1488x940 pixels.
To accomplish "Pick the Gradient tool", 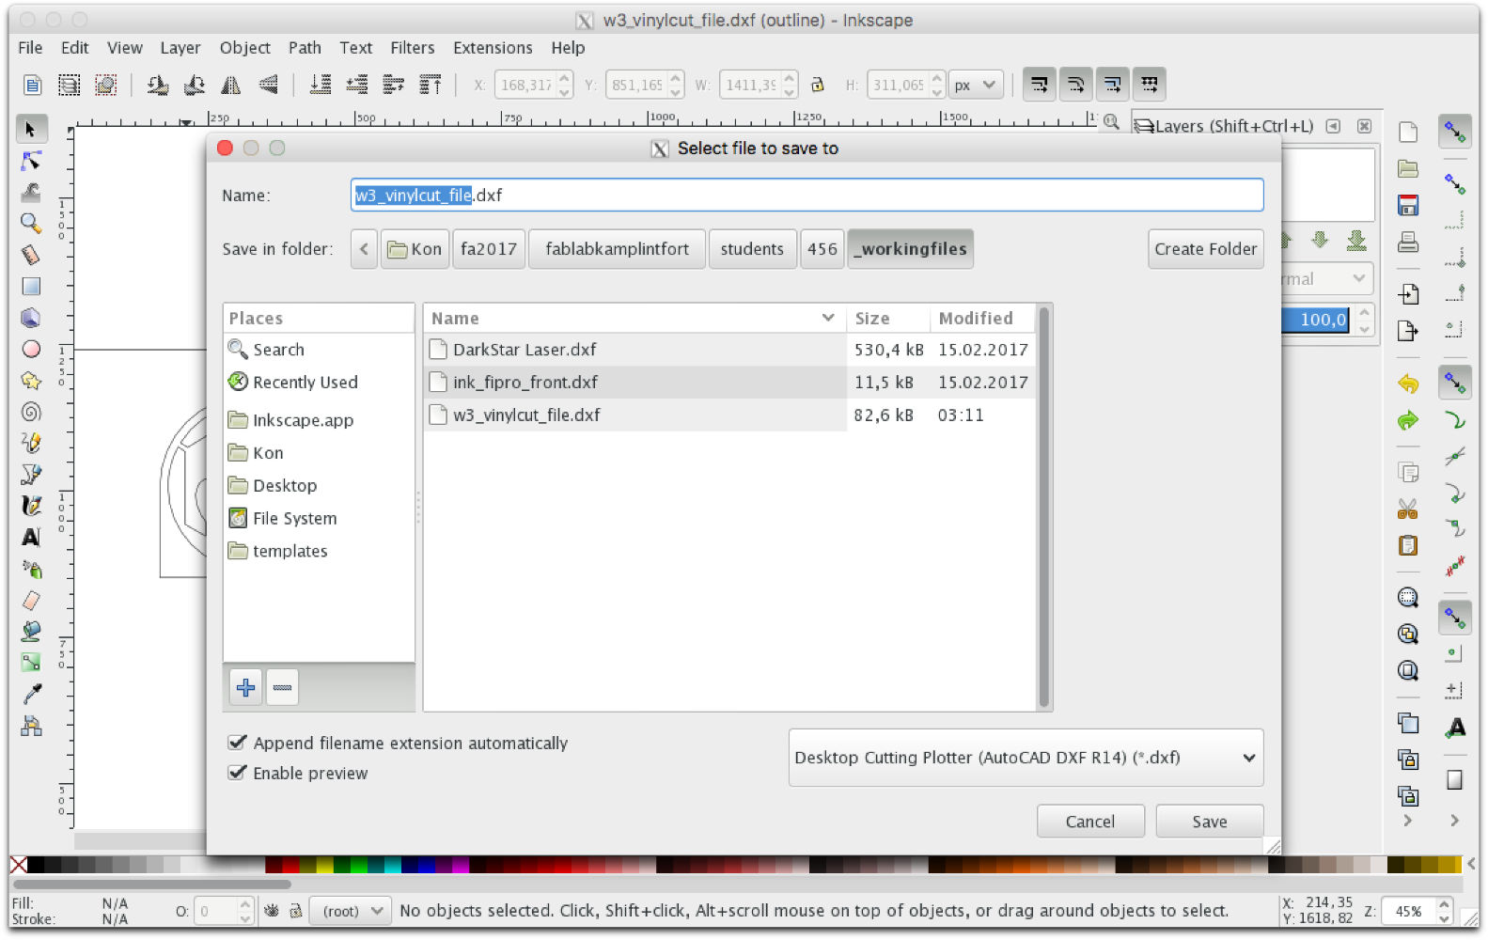I will click(31, 663).
